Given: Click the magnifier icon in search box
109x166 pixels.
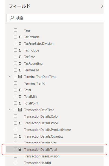Looking at the screenshot, I should tap(12, 18).
